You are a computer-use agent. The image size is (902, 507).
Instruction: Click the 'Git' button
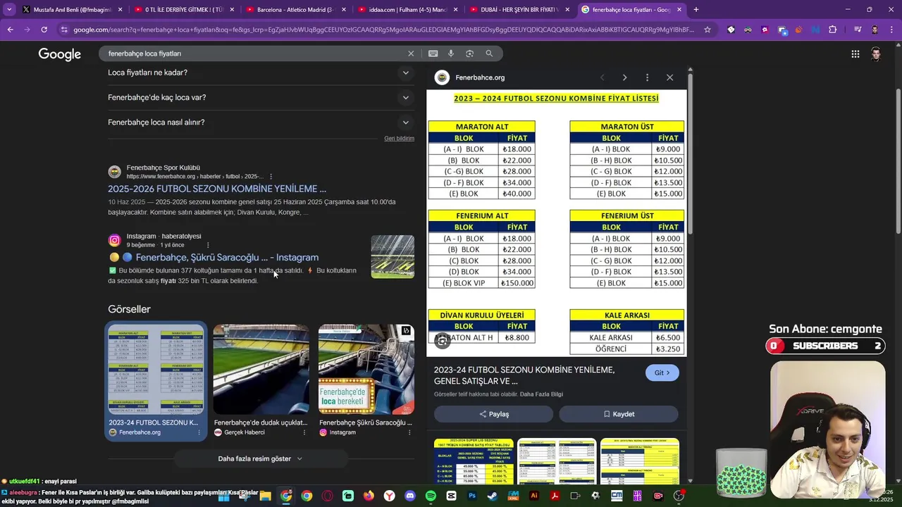click(x=662, y=373)
